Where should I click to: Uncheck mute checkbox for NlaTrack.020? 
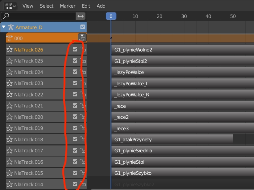pyautogui.click(x=75, y=116)
